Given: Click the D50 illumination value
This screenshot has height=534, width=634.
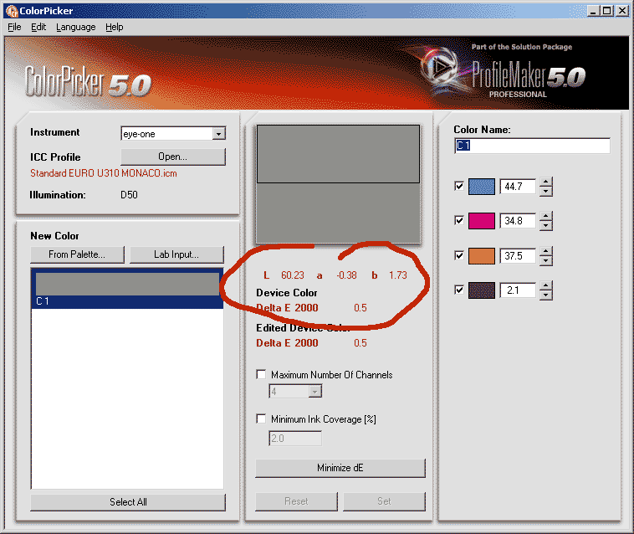Looking at the screenshot, I should [129, 195].
